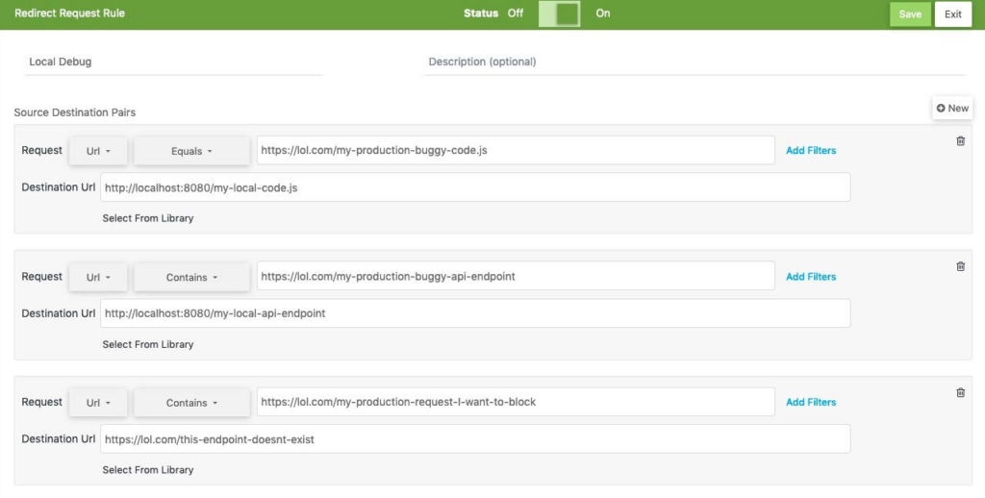Remove the third pair using trash icon

[961, 393]
